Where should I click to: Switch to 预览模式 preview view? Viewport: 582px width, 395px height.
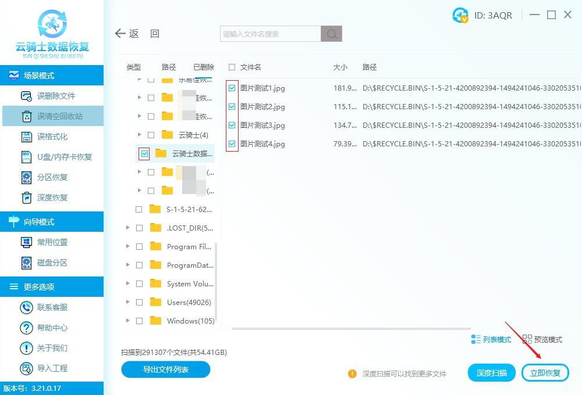[542, 339]
